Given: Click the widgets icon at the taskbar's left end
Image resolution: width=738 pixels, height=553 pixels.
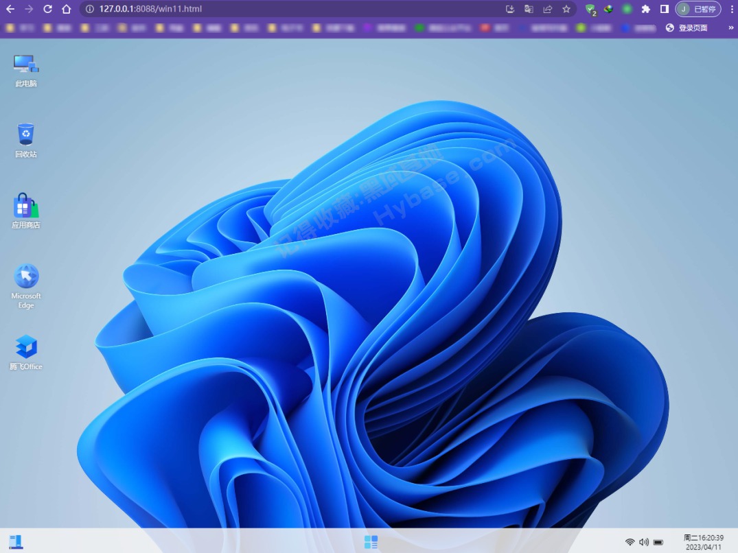Looking at the screenshot, I should [x=16, y=542].
